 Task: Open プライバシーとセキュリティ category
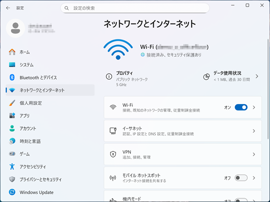coord(50,179)
